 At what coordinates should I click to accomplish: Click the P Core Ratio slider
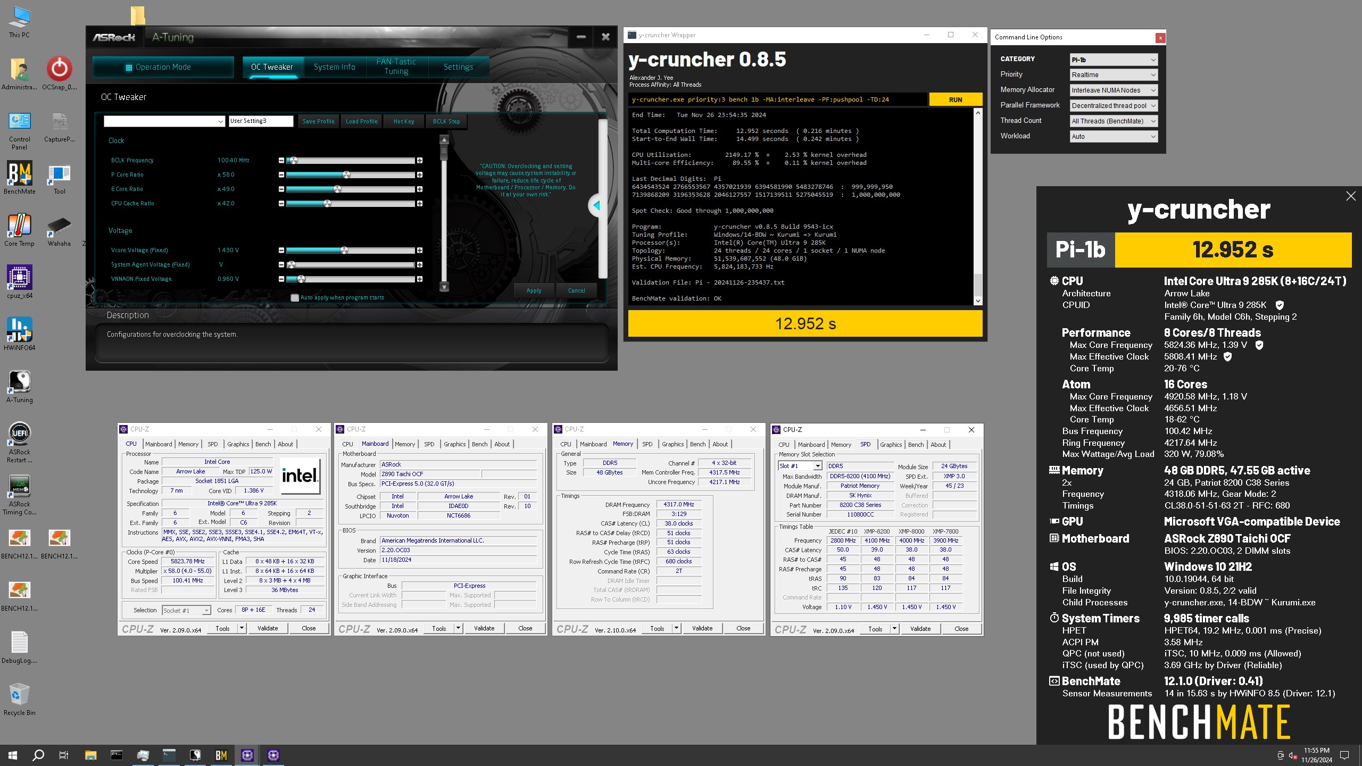pyautogui.click(x=350, y=174)
